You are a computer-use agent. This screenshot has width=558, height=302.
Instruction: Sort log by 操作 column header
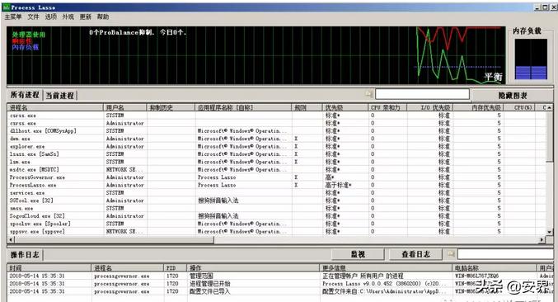click(x=253, y=268)
